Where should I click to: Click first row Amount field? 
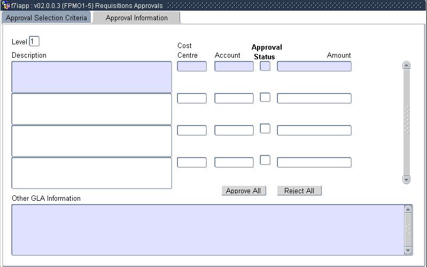[x=314, y=66]
